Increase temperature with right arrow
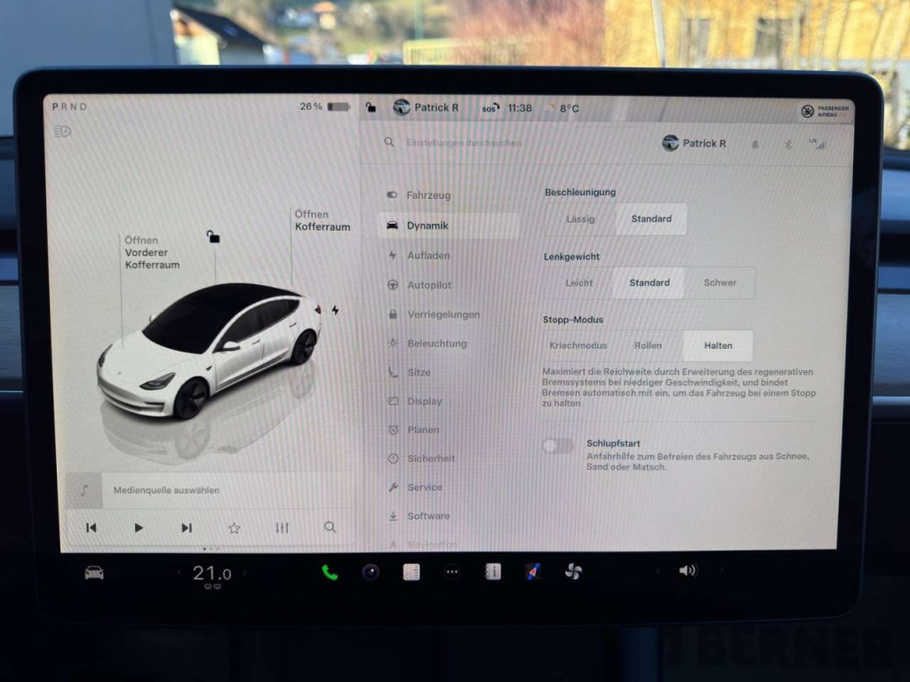This screenshot has width=910, height=682. click(245, 574)
